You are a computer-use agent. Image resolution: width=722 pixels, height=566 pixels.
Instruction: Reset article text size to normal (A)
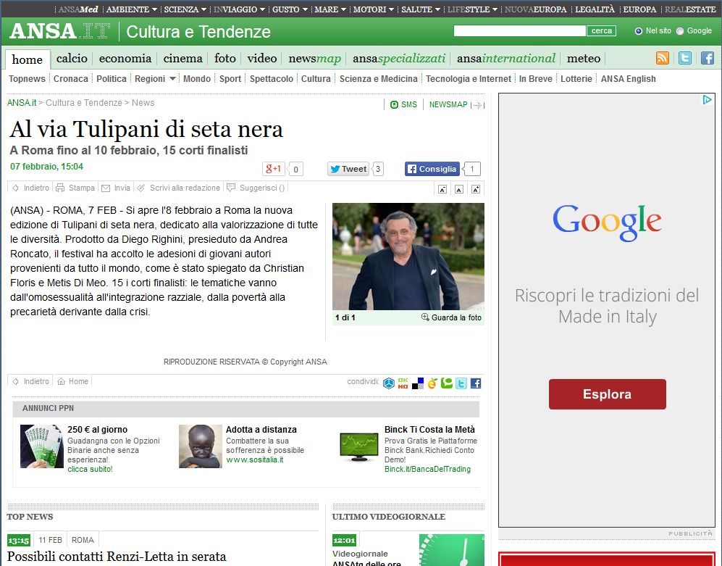[x=459, y=189]
